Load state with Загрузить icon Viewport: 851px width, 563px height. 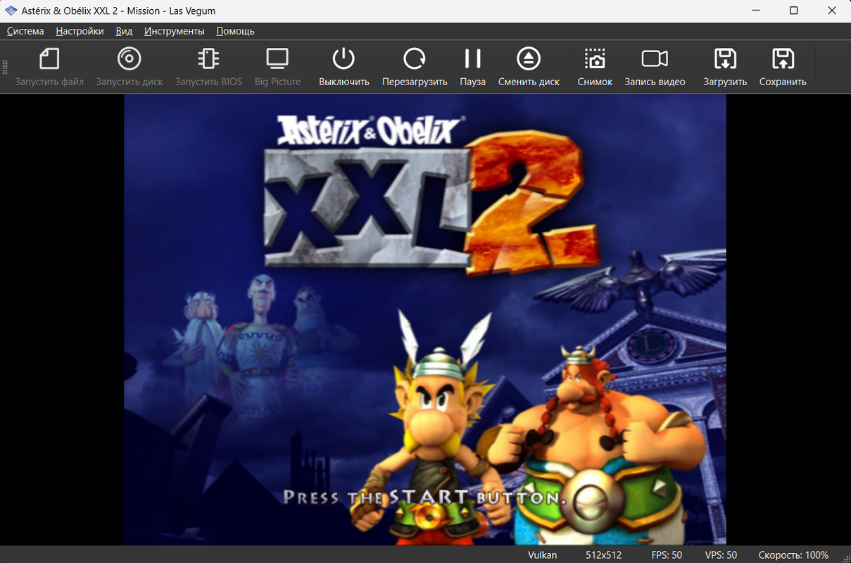tap(725, 59)
